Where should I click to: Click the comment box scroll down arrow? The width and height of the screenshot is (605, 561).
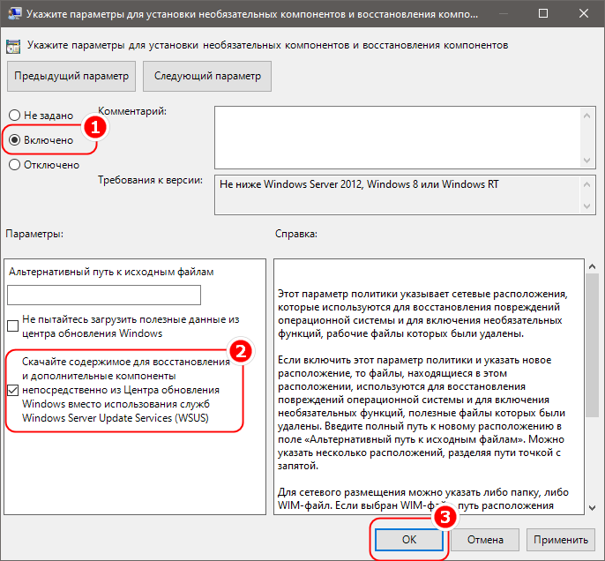[x=586, y=161]
